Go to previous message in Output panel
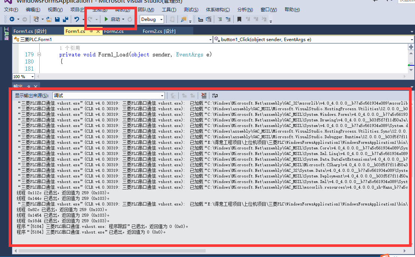415x257 pixels. (x=184, y=96)
